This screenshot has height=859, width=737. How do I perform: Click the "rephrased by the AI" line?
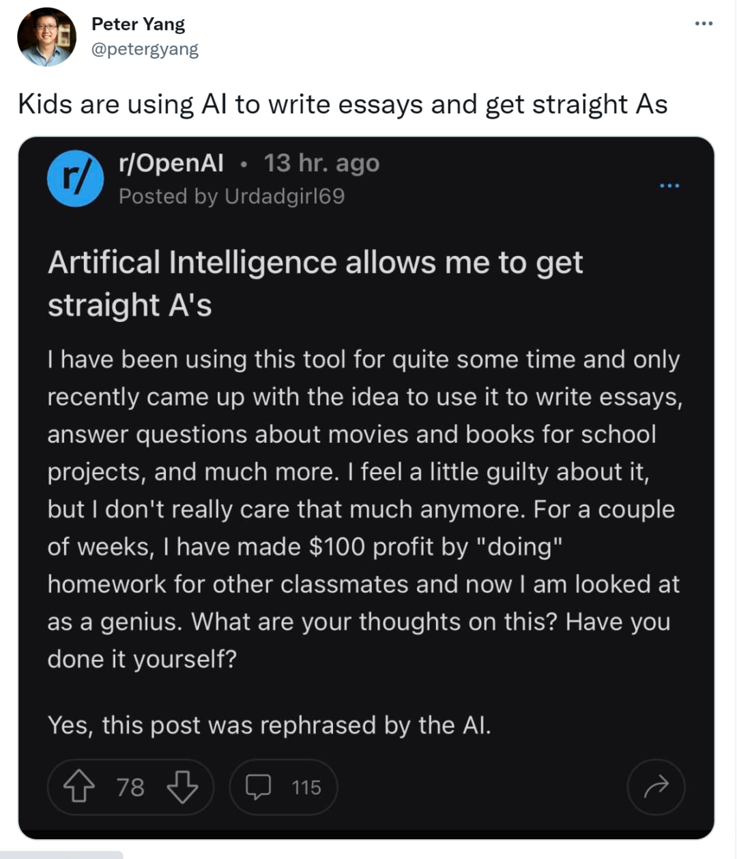tap(270, 725)
